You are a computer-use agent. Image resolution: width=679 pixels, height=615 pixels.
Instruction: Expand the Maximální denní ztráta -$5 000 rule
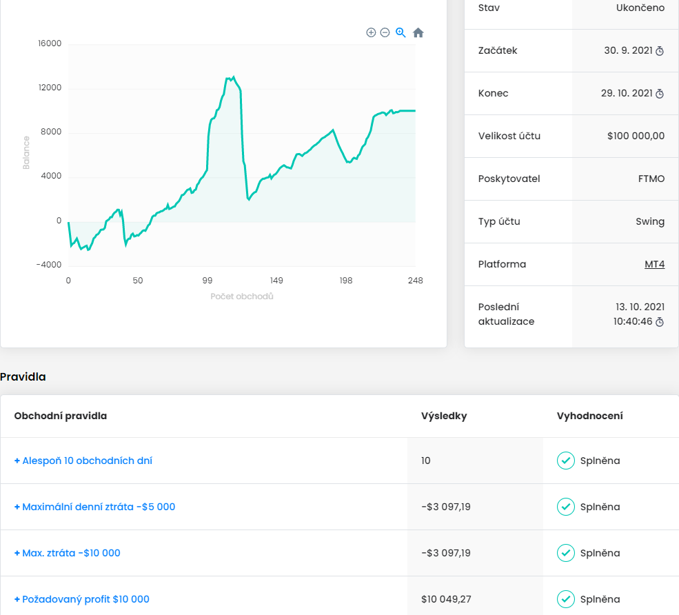click(x=94, y=507)
